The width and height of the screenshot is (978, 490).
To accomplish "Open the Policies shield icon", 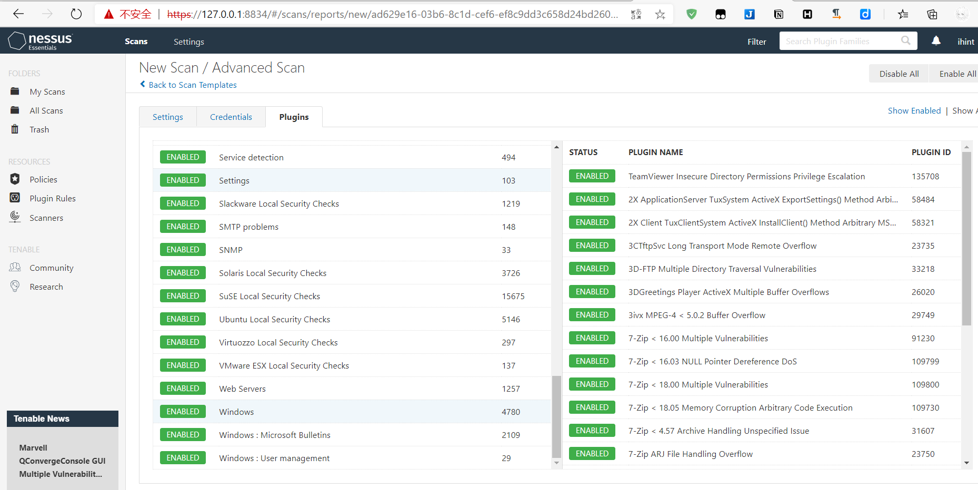I will pyautogui.click(x=15, y=179).
